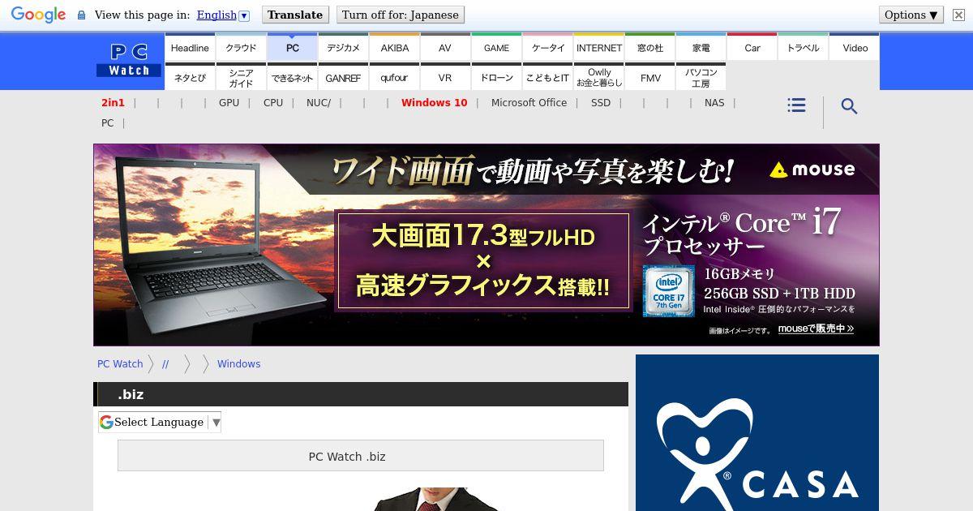Open the ネタとぴ tab
The width and height of the screenshot is (973, 511).
click(x=190, y=77)
